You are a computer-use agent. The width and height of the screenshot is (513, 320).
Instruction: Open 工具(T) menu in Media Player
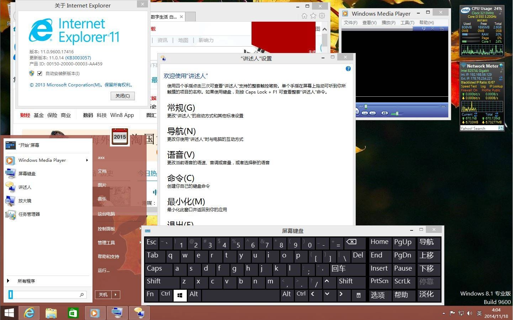click(407, 22)
